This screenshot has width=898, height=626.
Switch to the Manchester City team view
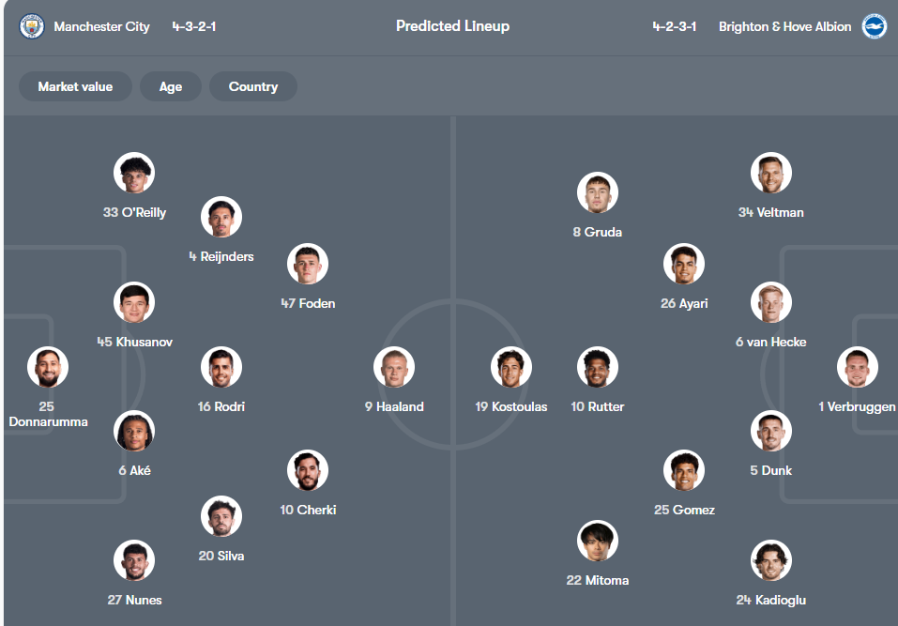[x=101, y=26]
